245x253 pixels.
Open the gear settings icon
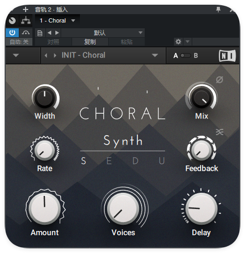coord(178,42)
